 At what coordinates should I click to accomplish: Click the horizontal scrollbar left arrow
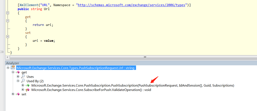click(x=7, y=57)
